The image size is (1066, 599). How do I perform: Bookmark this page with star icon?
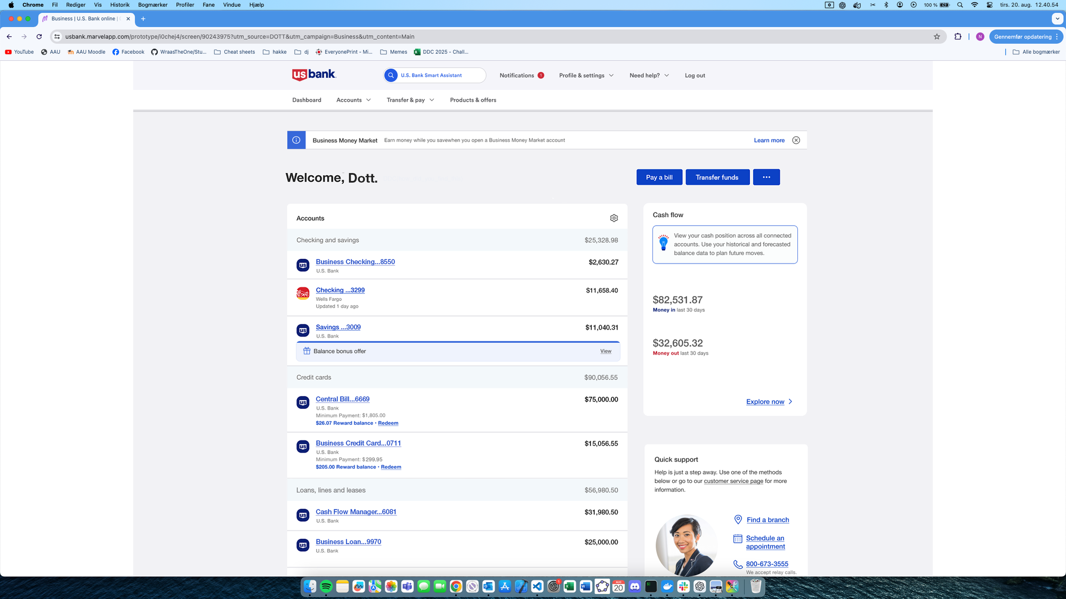pyautogui.click(x=936, y=37)
